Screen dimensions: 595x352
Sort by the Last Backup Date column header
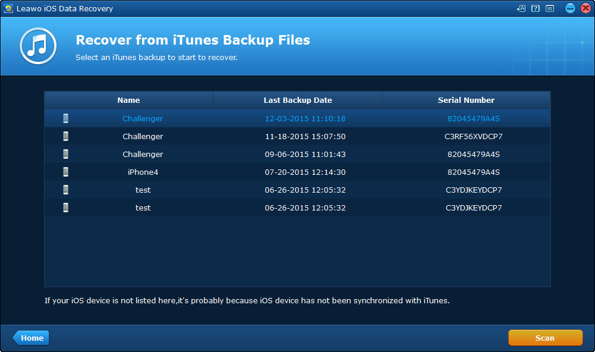click(298, 100)
